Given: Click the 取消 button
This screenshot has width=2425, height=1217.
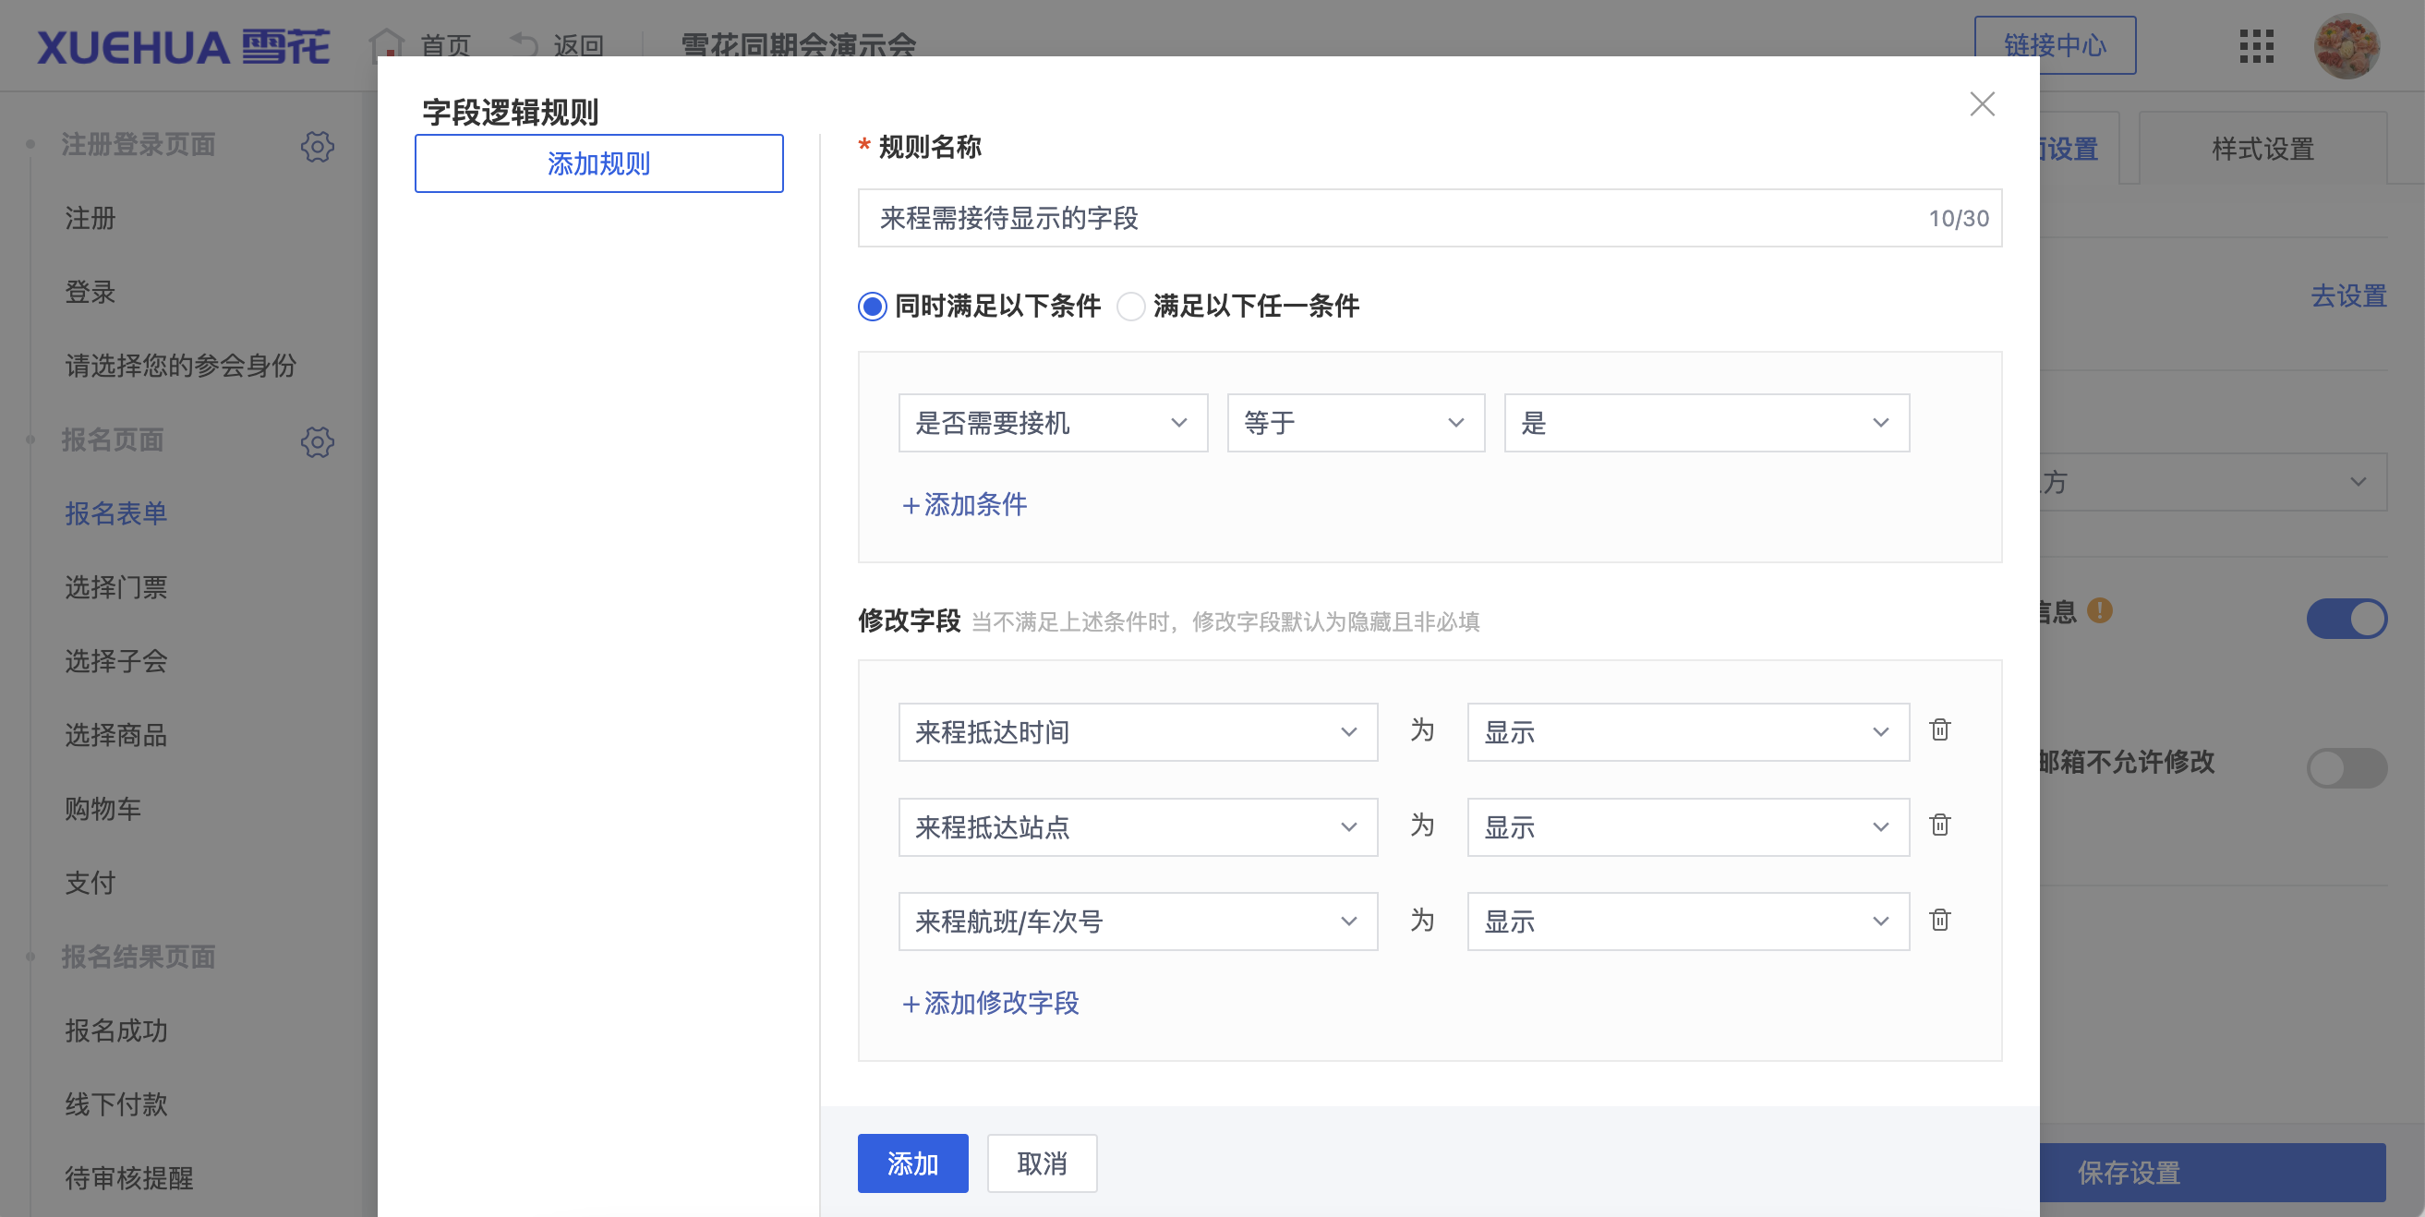Looking at the screenshot, I should pos(1041,1163).
